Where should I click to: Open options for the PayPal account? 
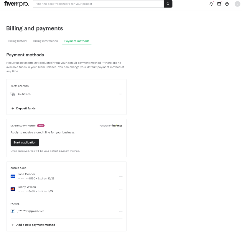tap(121, 211)
